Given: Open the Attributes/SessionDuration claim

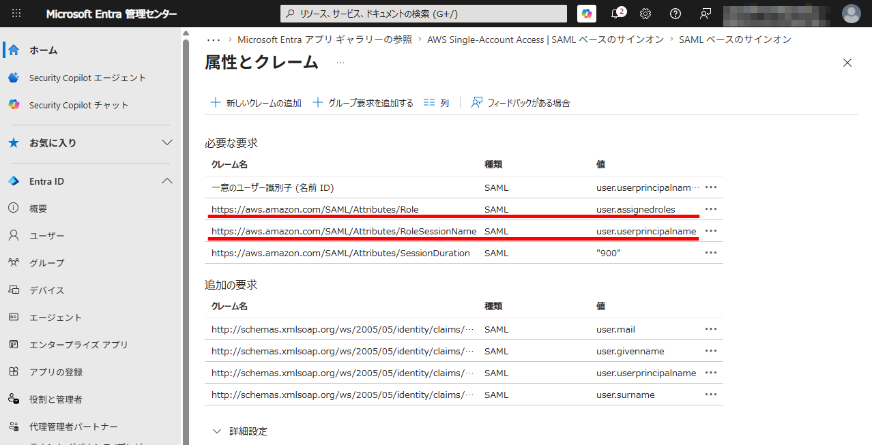Looking at the screenshot, I should click(340, 253).
